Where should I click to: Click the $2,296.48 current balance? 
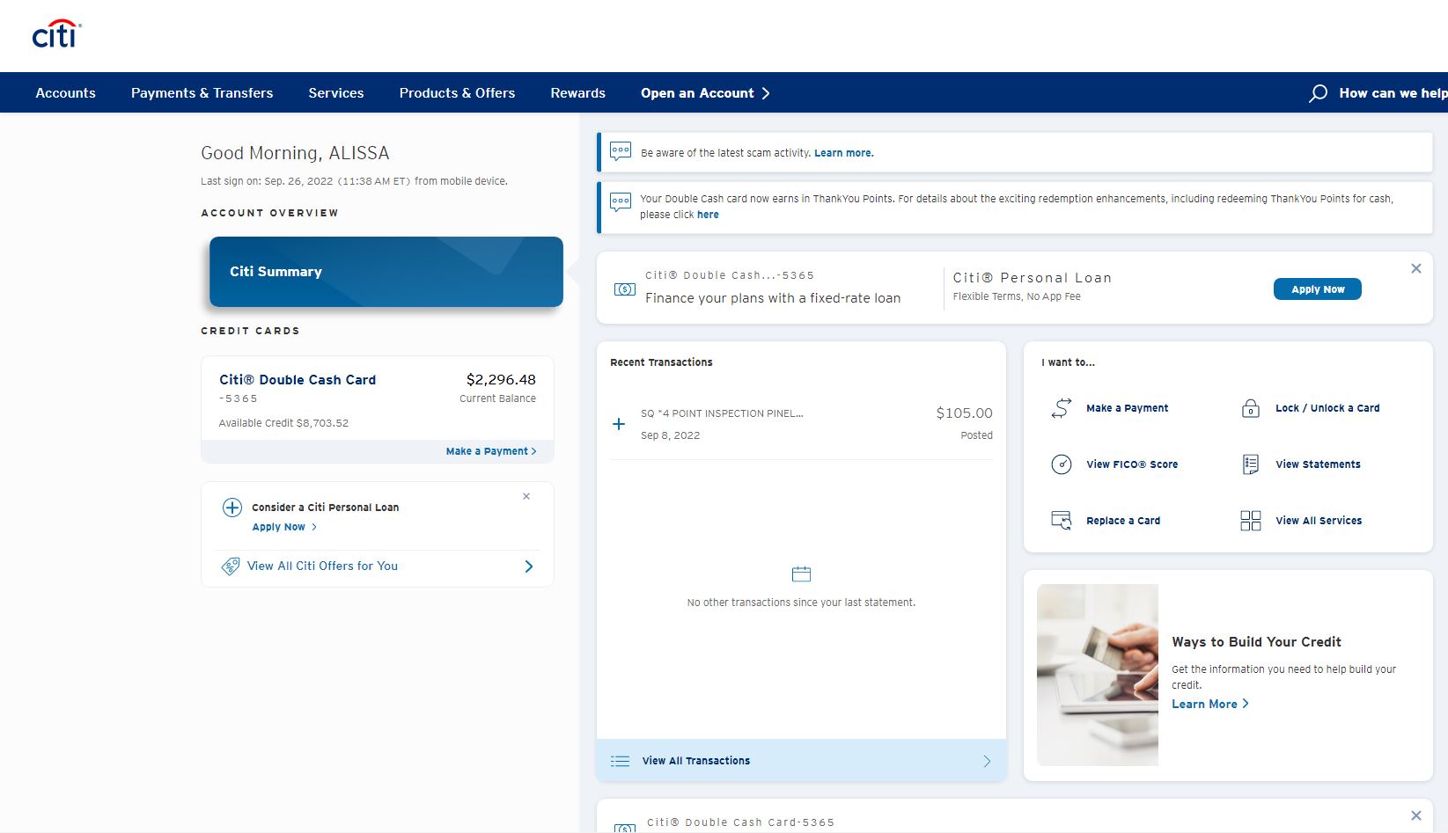point(501,380)
